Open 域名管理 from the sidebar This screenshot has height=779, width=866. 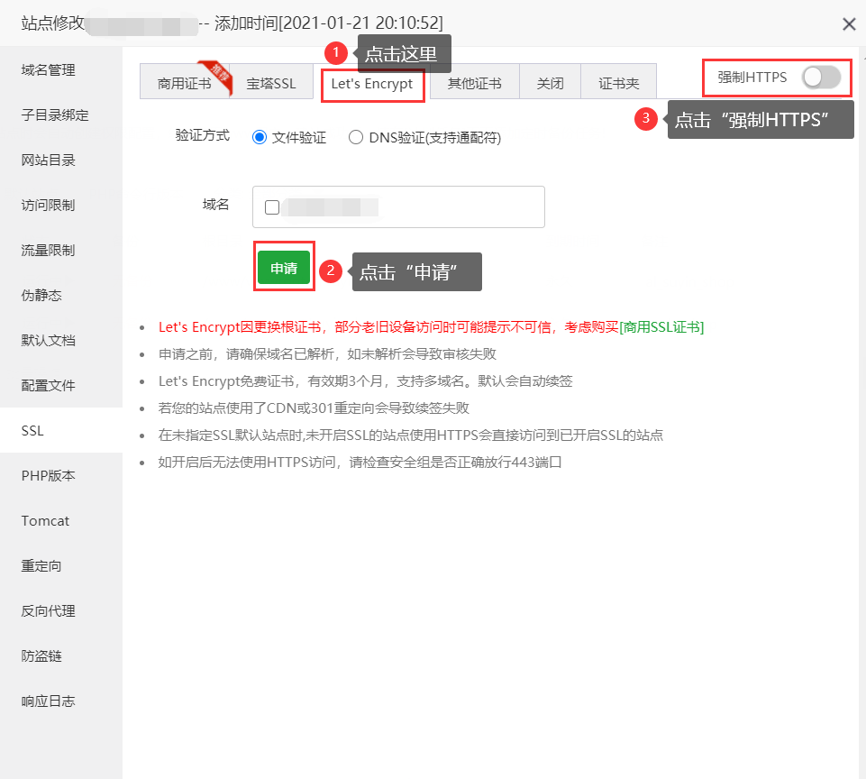tap(48, 69)
